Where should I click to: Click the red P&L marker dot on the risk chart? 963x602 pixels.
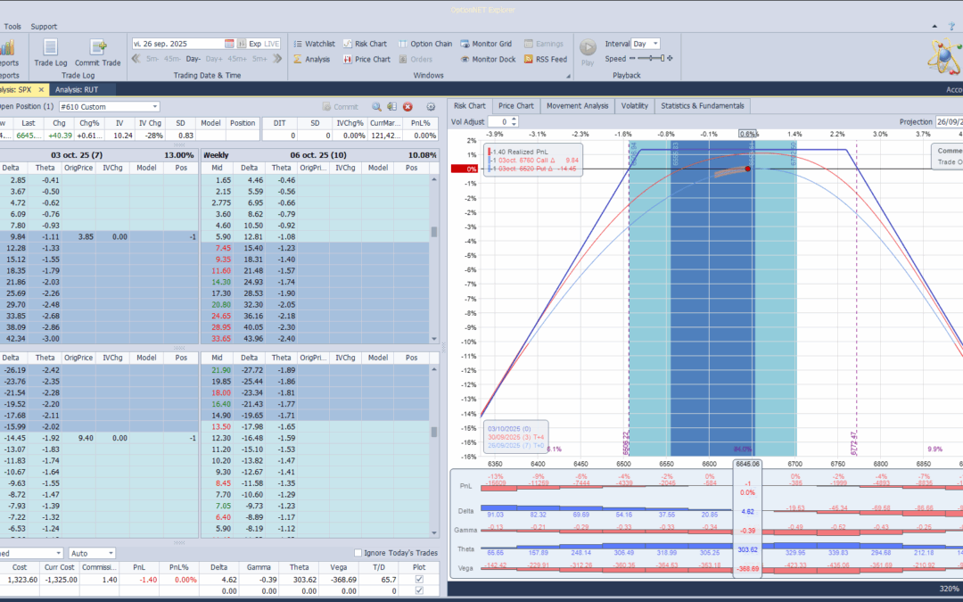(x=747, y=169)
